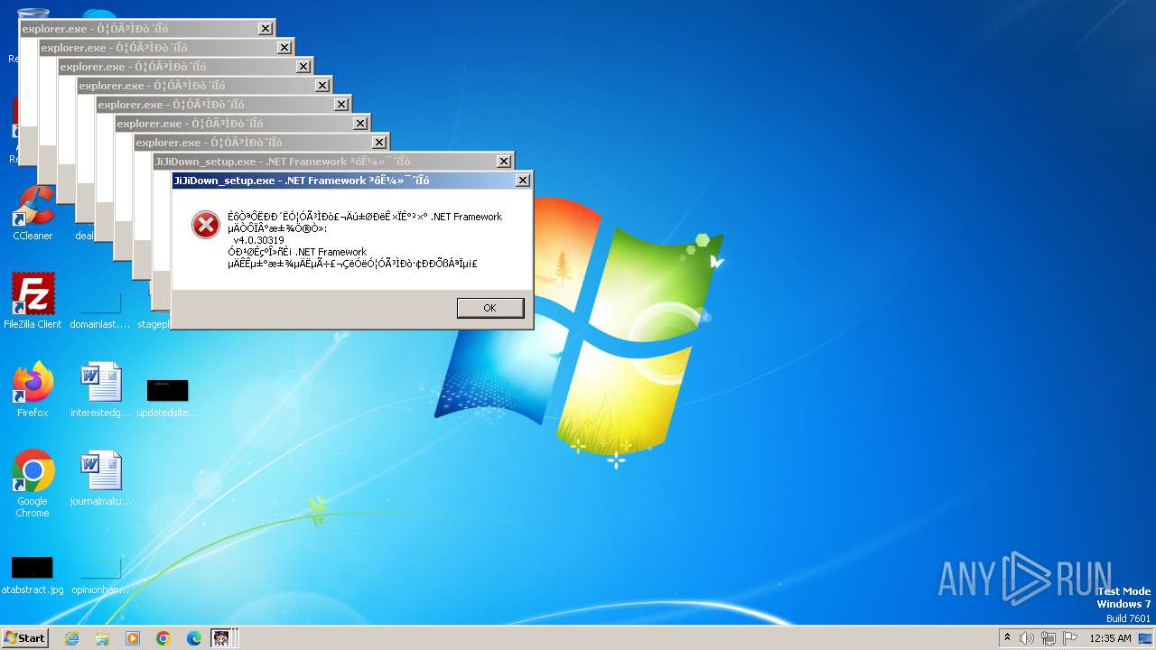This screenshot has width=1156, height=650.
Task: Launch Microsoft Edge from the taskbar
Action: click(194, 638)
